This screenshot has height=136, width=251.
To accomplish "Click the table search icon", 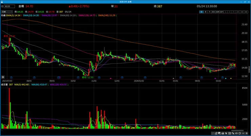I will (219, 133).
